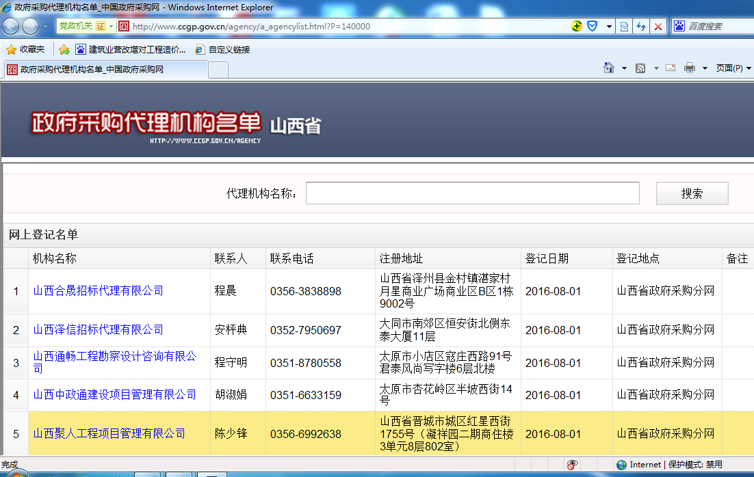Viewport: 754px width, 477px height.
Task: Click phone number 0352-7950697
Action: pos(306,331)
